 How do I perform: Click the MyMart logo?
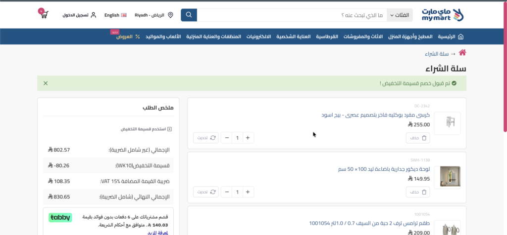click(443, 15)
